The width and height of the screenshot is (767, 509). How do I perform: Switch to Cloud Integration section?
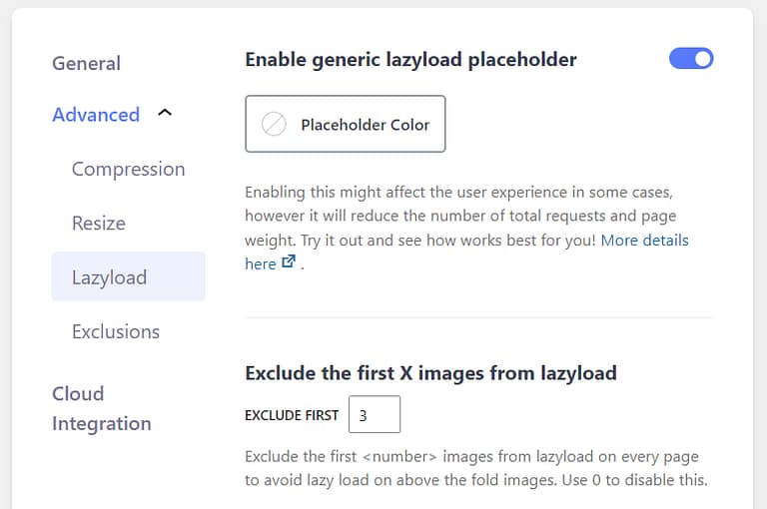coord(101,408)
